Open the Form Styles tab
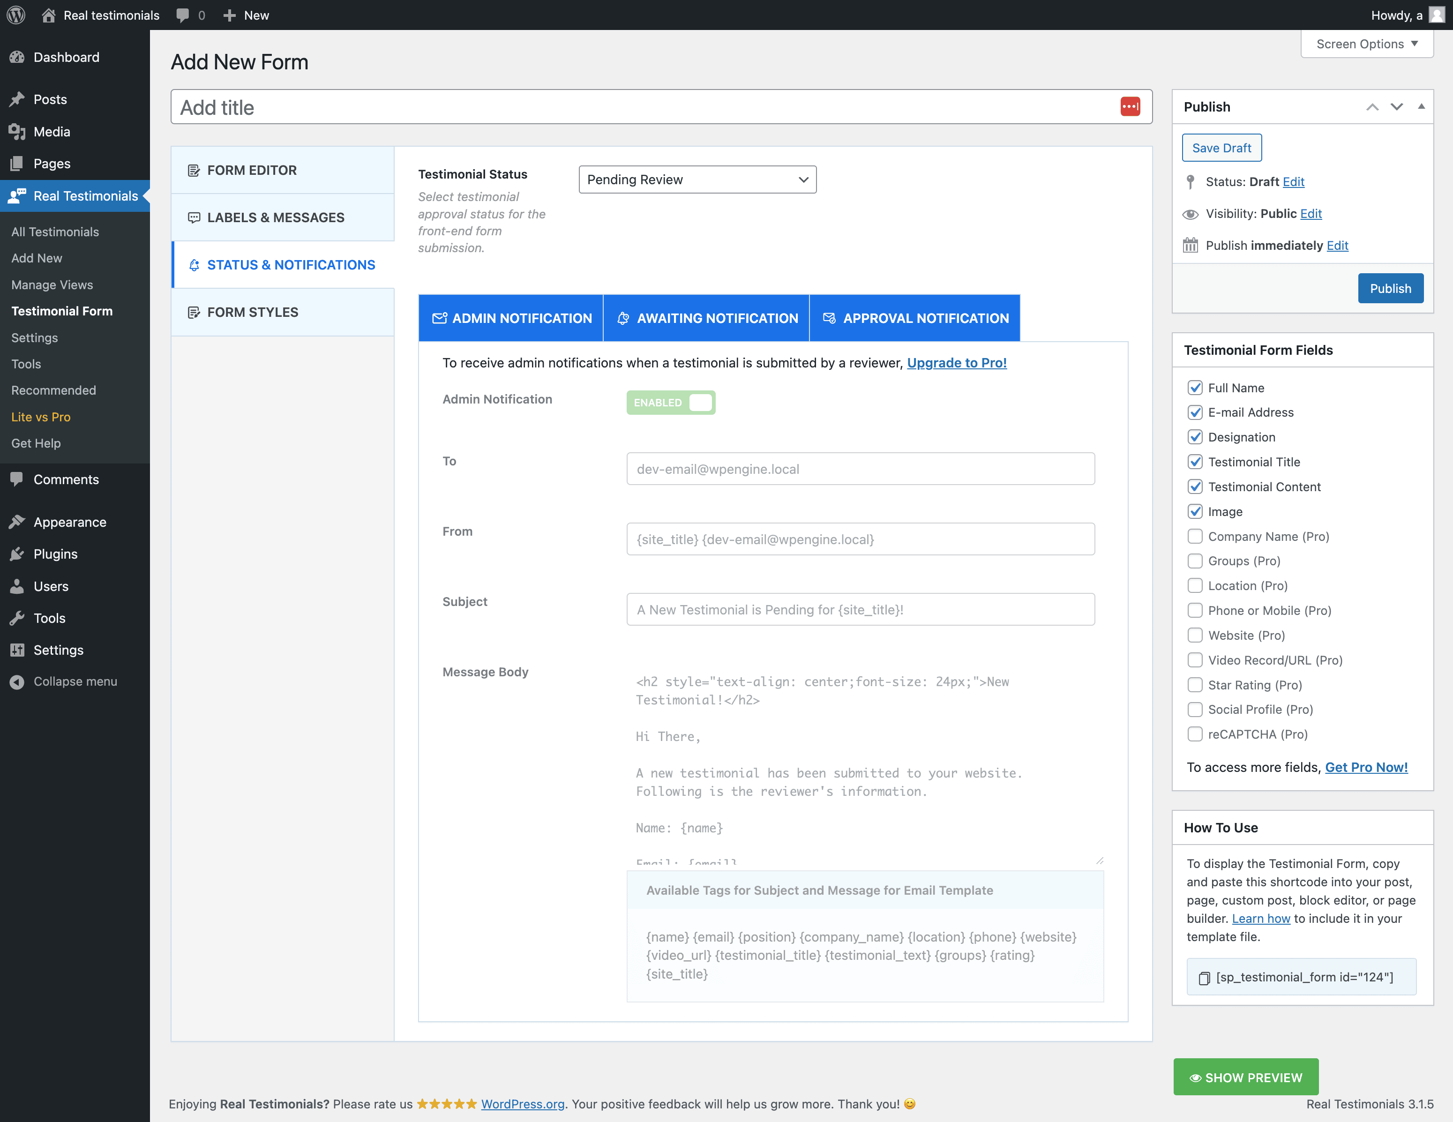1453x1122 pixels. (x=253, y=312)
